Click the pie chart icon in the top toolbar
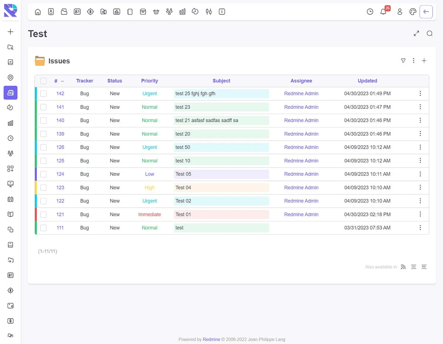This screenshot has height=344, width=443. coord(195,12)
